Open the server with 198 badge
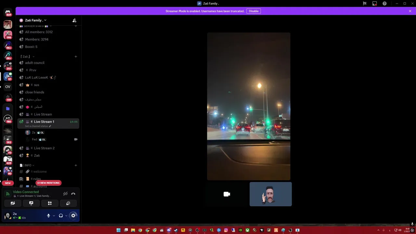 8,34
